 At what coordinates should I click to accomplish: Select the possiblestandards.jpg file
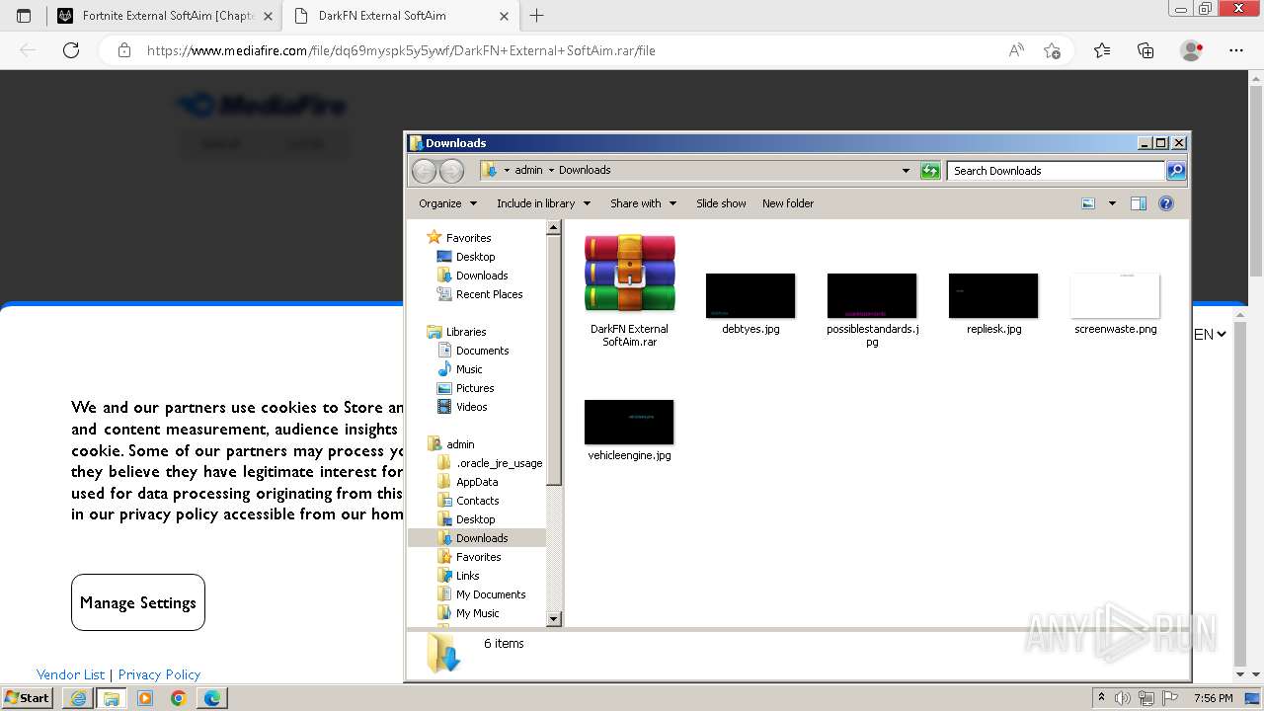click(872, 309)
